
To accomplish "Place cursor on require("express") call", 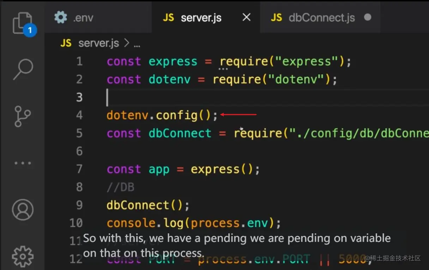I will 282,62.
